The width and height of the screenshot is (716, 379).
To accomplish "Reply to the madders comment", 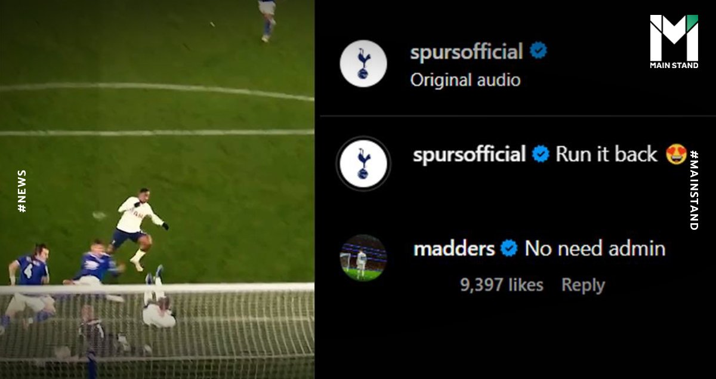I will coord(583,285).
